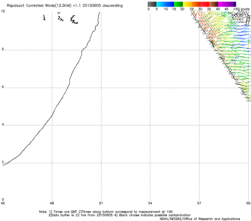Viewport: 251px width, 221px height.
Task: Click longitude axis label '57'
Action: coord(199,203)
